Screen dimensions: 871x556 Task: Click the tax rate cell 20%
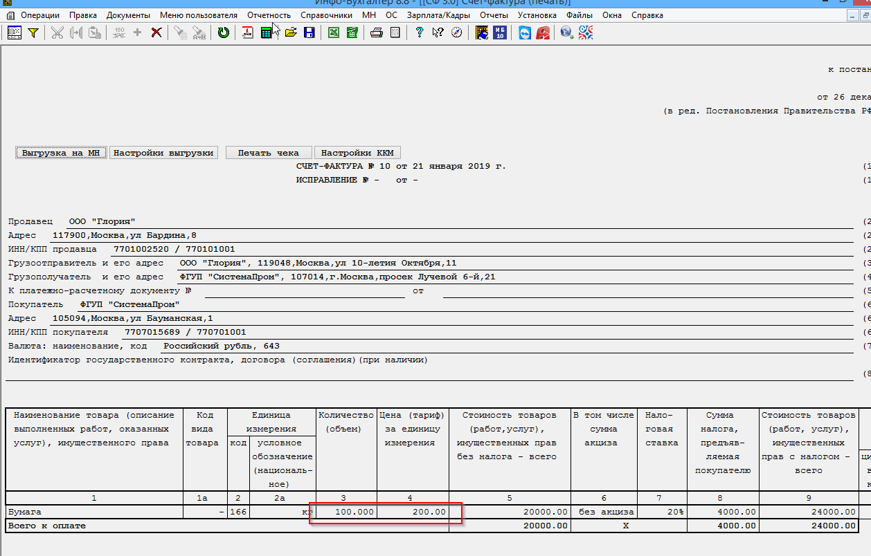point(662,512)
